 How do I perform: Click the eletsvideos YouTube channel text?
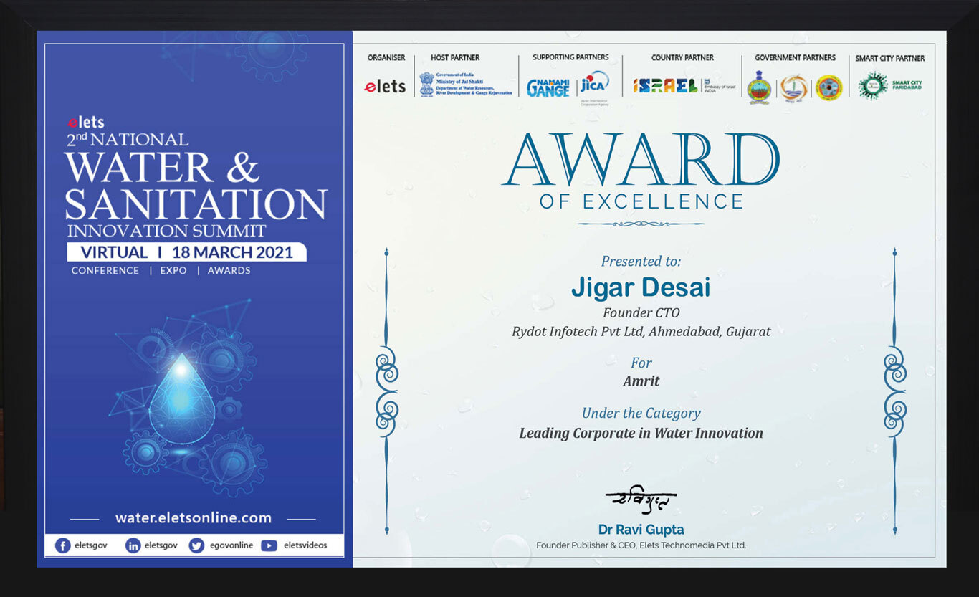coord(305,545)
